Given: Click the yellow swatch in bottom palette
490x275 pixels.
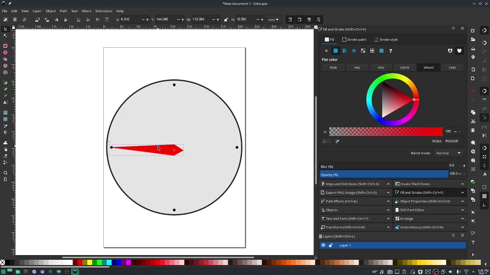Looking at the screenshot, I should click(89, 262).
